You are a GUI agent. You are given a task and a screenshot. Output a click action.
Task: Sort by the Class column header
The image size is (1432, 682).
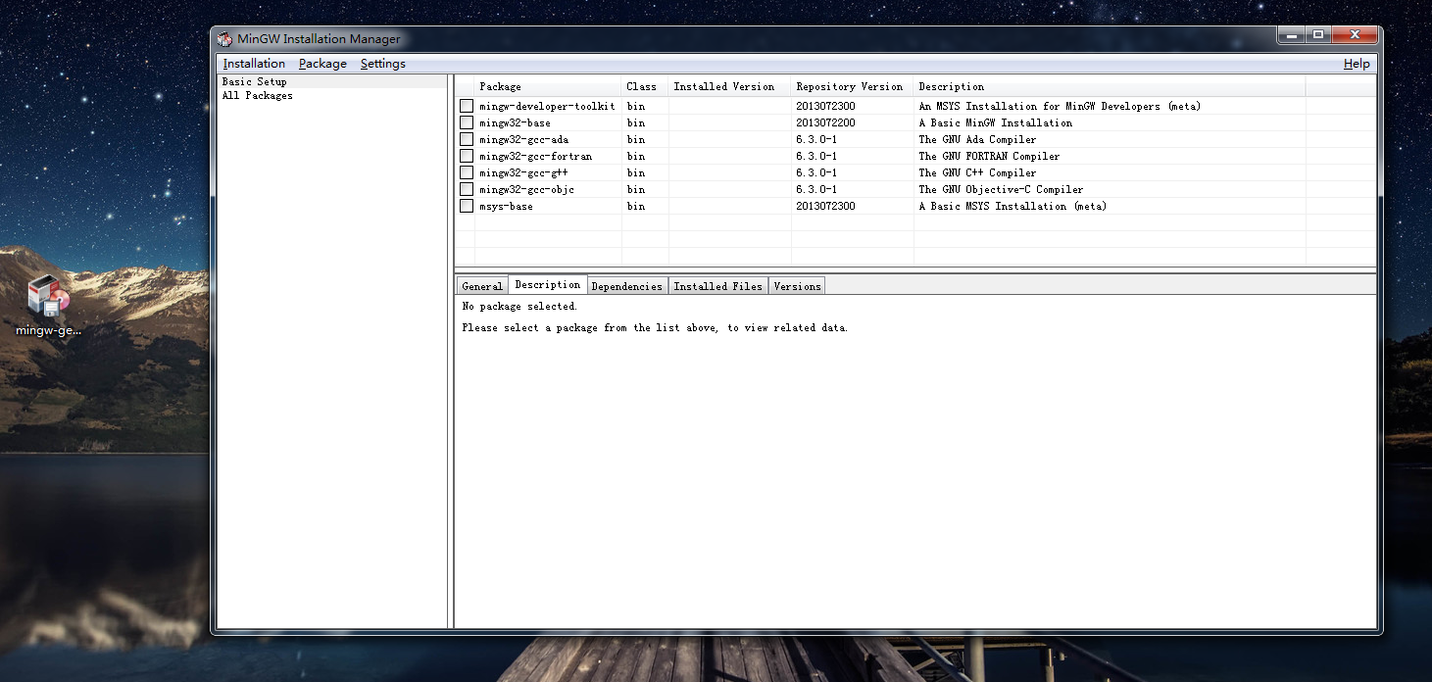click(645, 87)
